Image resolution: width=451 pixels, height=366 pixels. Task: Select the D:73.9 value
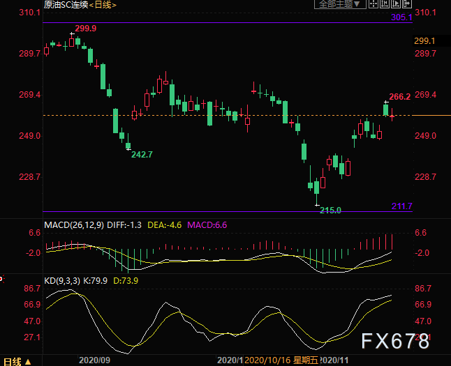(x=126, y=281)
